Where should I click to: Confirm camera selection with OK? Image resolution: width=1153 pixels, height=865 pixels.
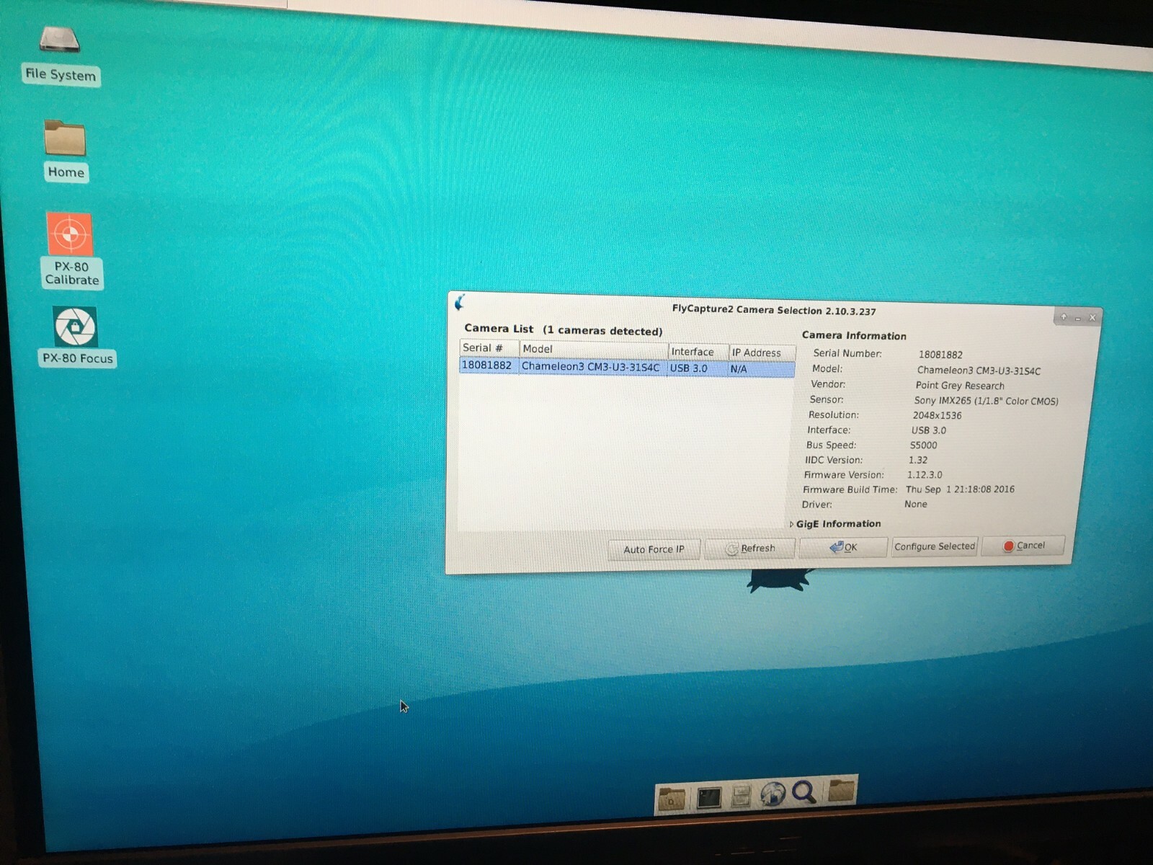[843, 547]
